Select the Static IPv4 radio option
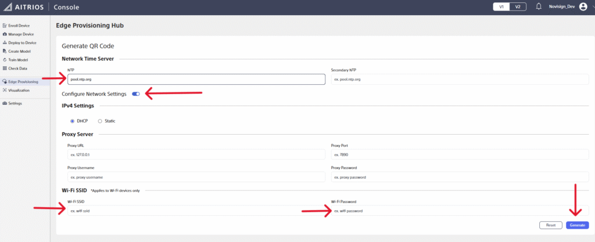The image size is (595, 242). click(x=99, y=121)
